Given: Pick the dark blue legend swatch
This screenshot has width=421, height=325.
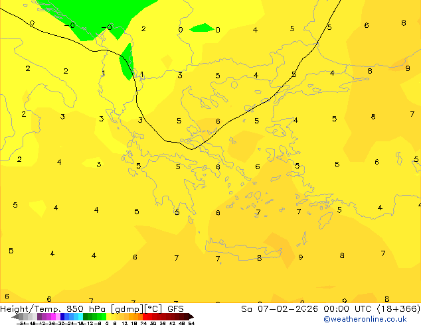Looking at the screenshot, I should pos(62,316).
